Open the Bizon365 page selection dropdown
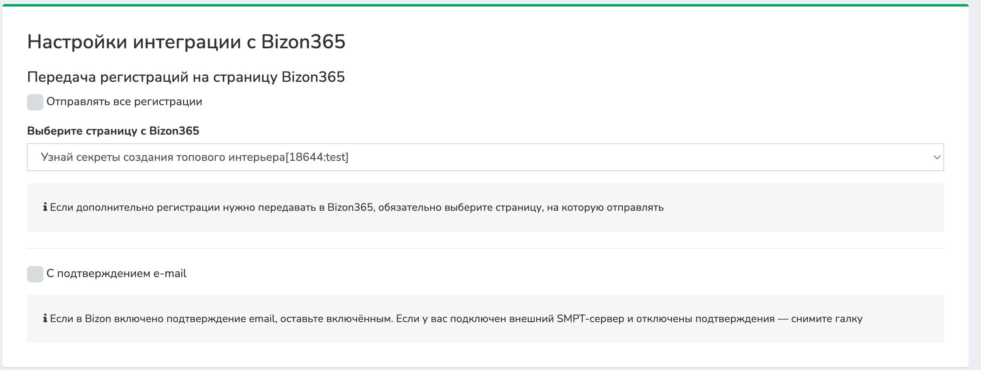 485,157
